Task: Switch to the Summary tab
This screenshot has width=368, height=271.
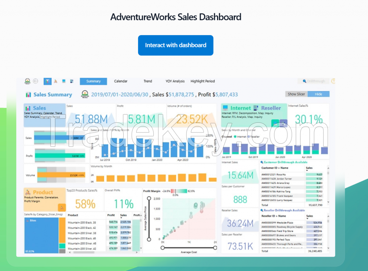Action: pyautogui.click(x=93, y=81)
